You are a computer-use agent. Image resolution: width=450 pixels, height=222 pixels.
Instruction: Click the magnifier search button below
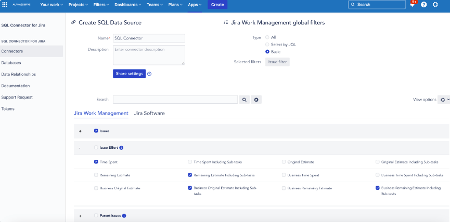(244, 100)
